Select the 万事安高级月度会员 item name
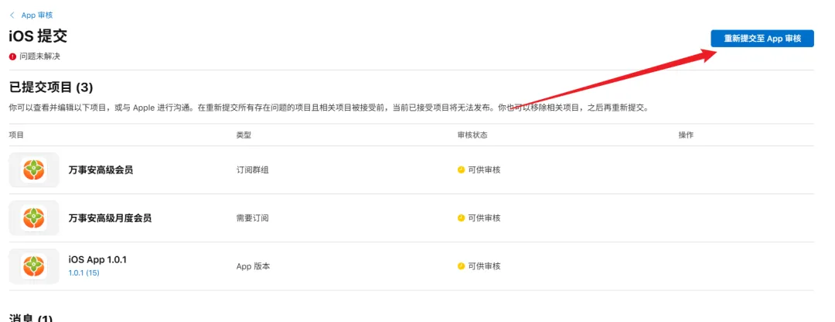The height and width of the screenshot is (322, 835). [111, 218]
